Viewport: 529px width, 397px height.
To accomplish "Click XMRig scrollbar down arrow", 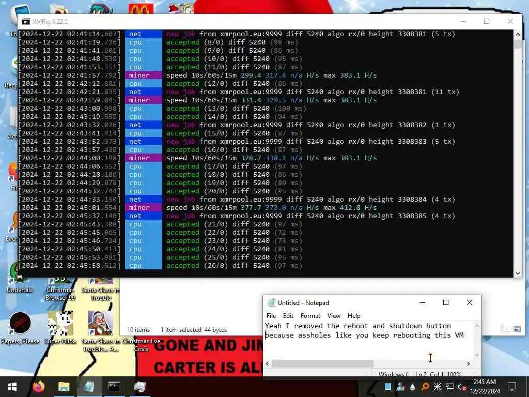I will (518, 273).
